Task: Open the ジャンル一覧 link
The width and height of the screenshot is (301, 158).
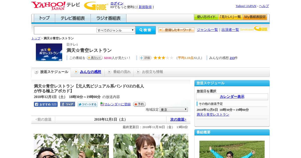Action: [207, 30]
